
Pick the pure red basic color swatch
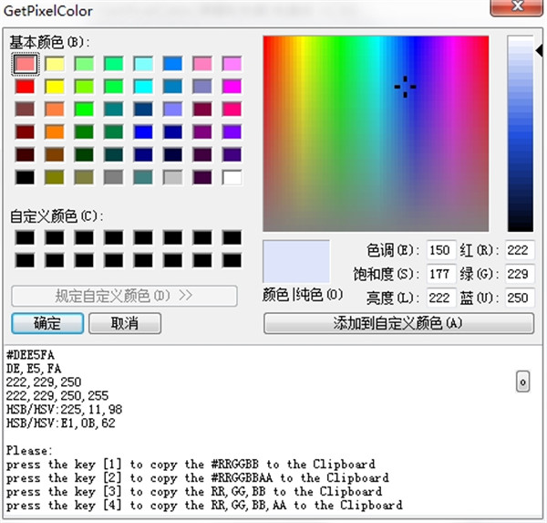[25, 87]
